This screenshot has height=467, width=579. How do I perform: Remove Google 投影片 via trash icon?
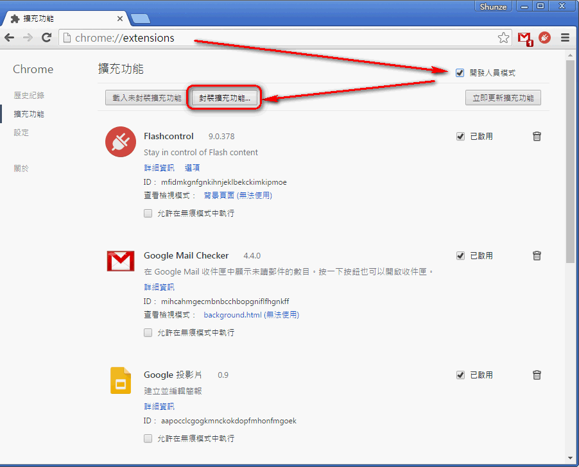537,375
